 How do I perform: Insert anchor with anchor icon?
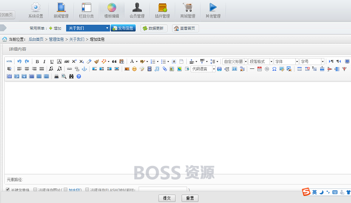(x=84, y=69)
